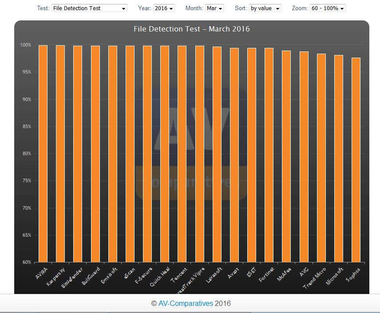
Task: Click the eScan x-axis label
Action: pos(130,274)
